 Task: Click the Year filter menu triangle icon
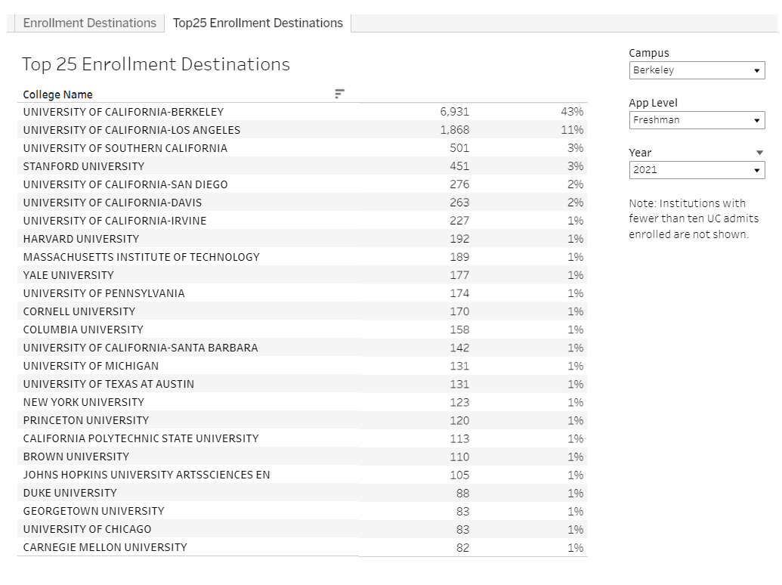pos(759,153)
